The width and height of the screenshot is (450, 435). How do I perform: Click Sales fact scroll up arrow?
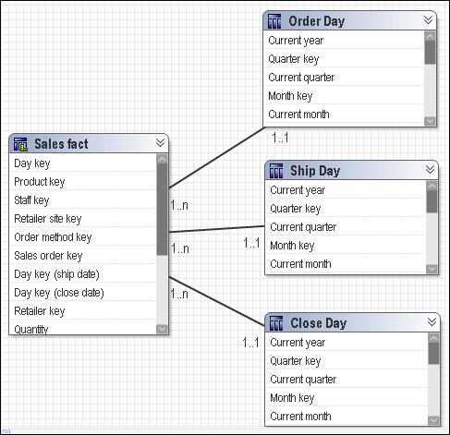[x=162, y=159]
